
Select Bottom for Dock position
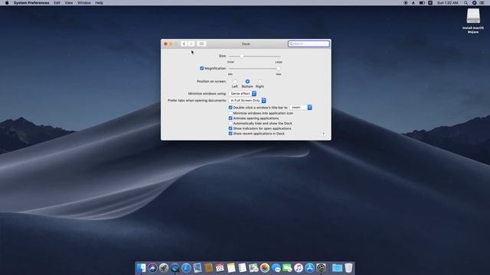(247, 82)
